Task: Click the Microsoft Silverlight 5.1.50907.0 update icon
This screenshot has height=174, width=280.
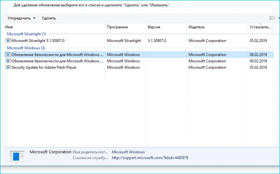Action: [x=8, y=40]
